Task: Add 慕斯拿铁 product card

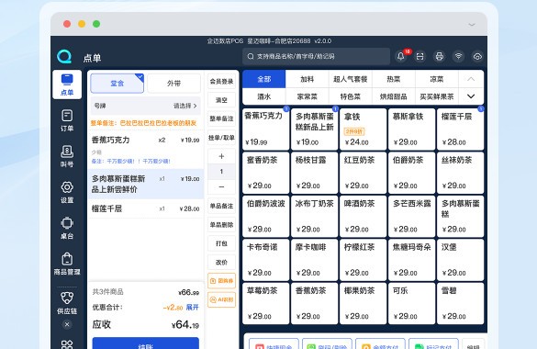Action: click(x=411, y=129)
